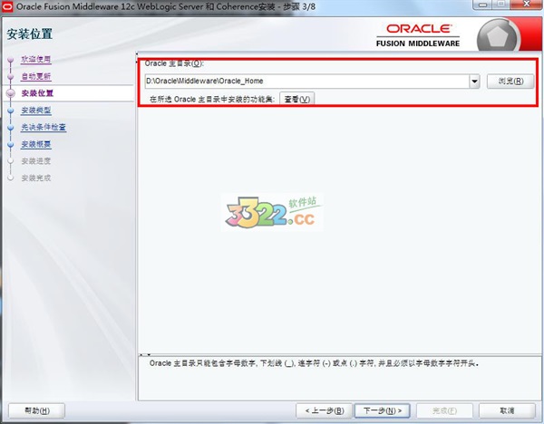544x424 pixels.
Task: Go to the 欢迎使用 step
Action: (36, 59)
